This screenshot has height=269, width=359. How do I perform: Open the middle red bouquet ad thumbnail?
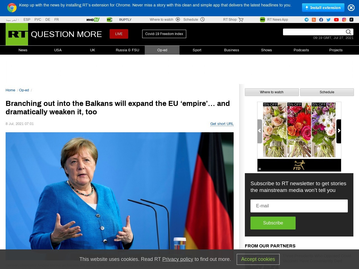point(299,130)
